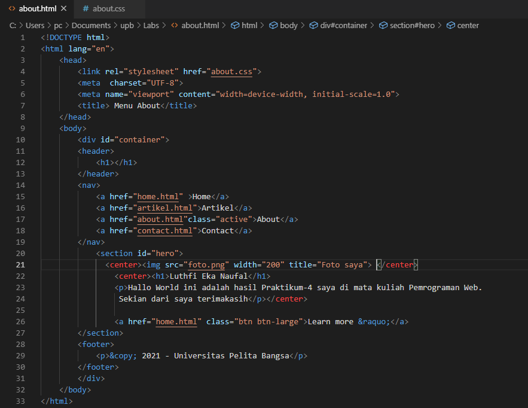Click the about.css link on line 4

point(231,71)
